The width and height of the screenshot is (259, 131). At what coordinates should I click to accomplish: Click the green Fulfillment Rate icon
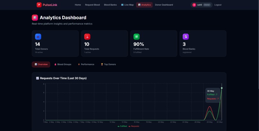click(137, 37)
